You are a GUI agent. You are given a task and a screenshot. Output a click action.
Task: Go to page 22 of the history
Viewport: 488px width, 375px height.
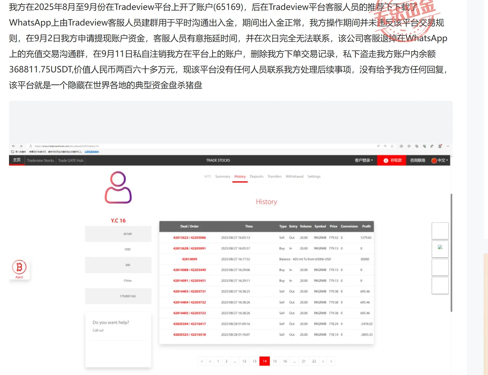click(x=314, y=361)
